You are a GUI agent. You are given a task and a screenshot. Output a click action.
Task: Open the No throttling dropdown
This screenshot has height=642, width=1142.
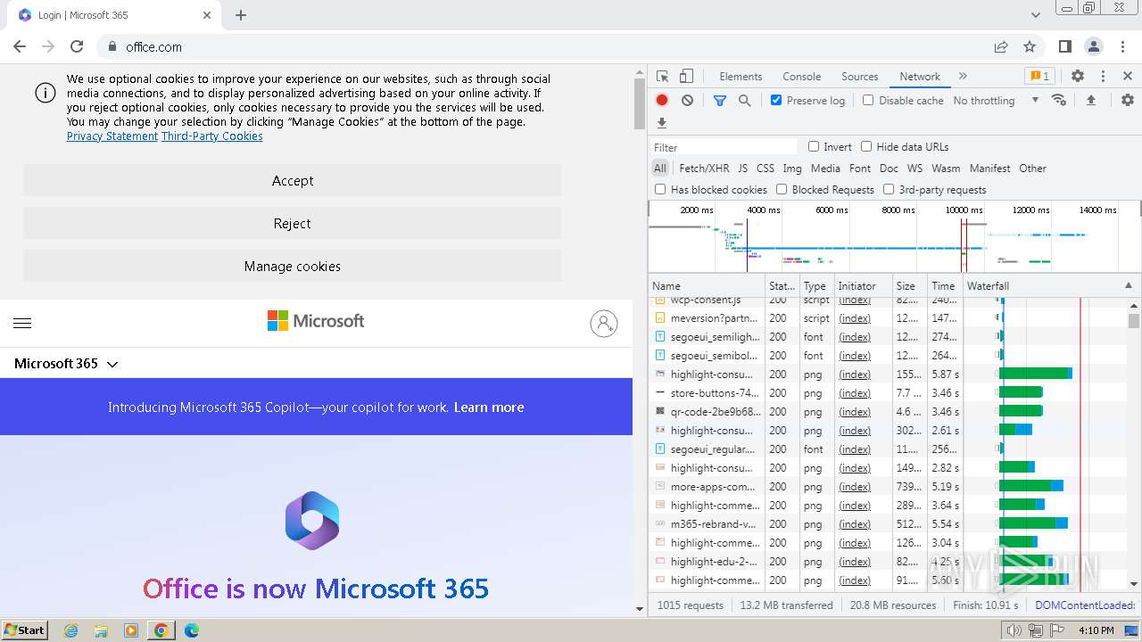[996, 101]
